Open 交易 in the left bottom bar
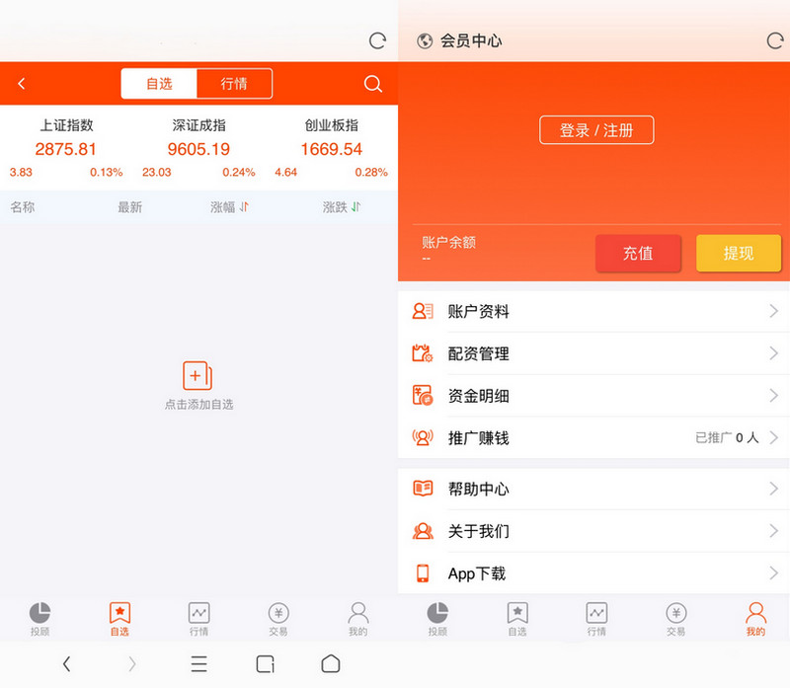 [278, 619]
